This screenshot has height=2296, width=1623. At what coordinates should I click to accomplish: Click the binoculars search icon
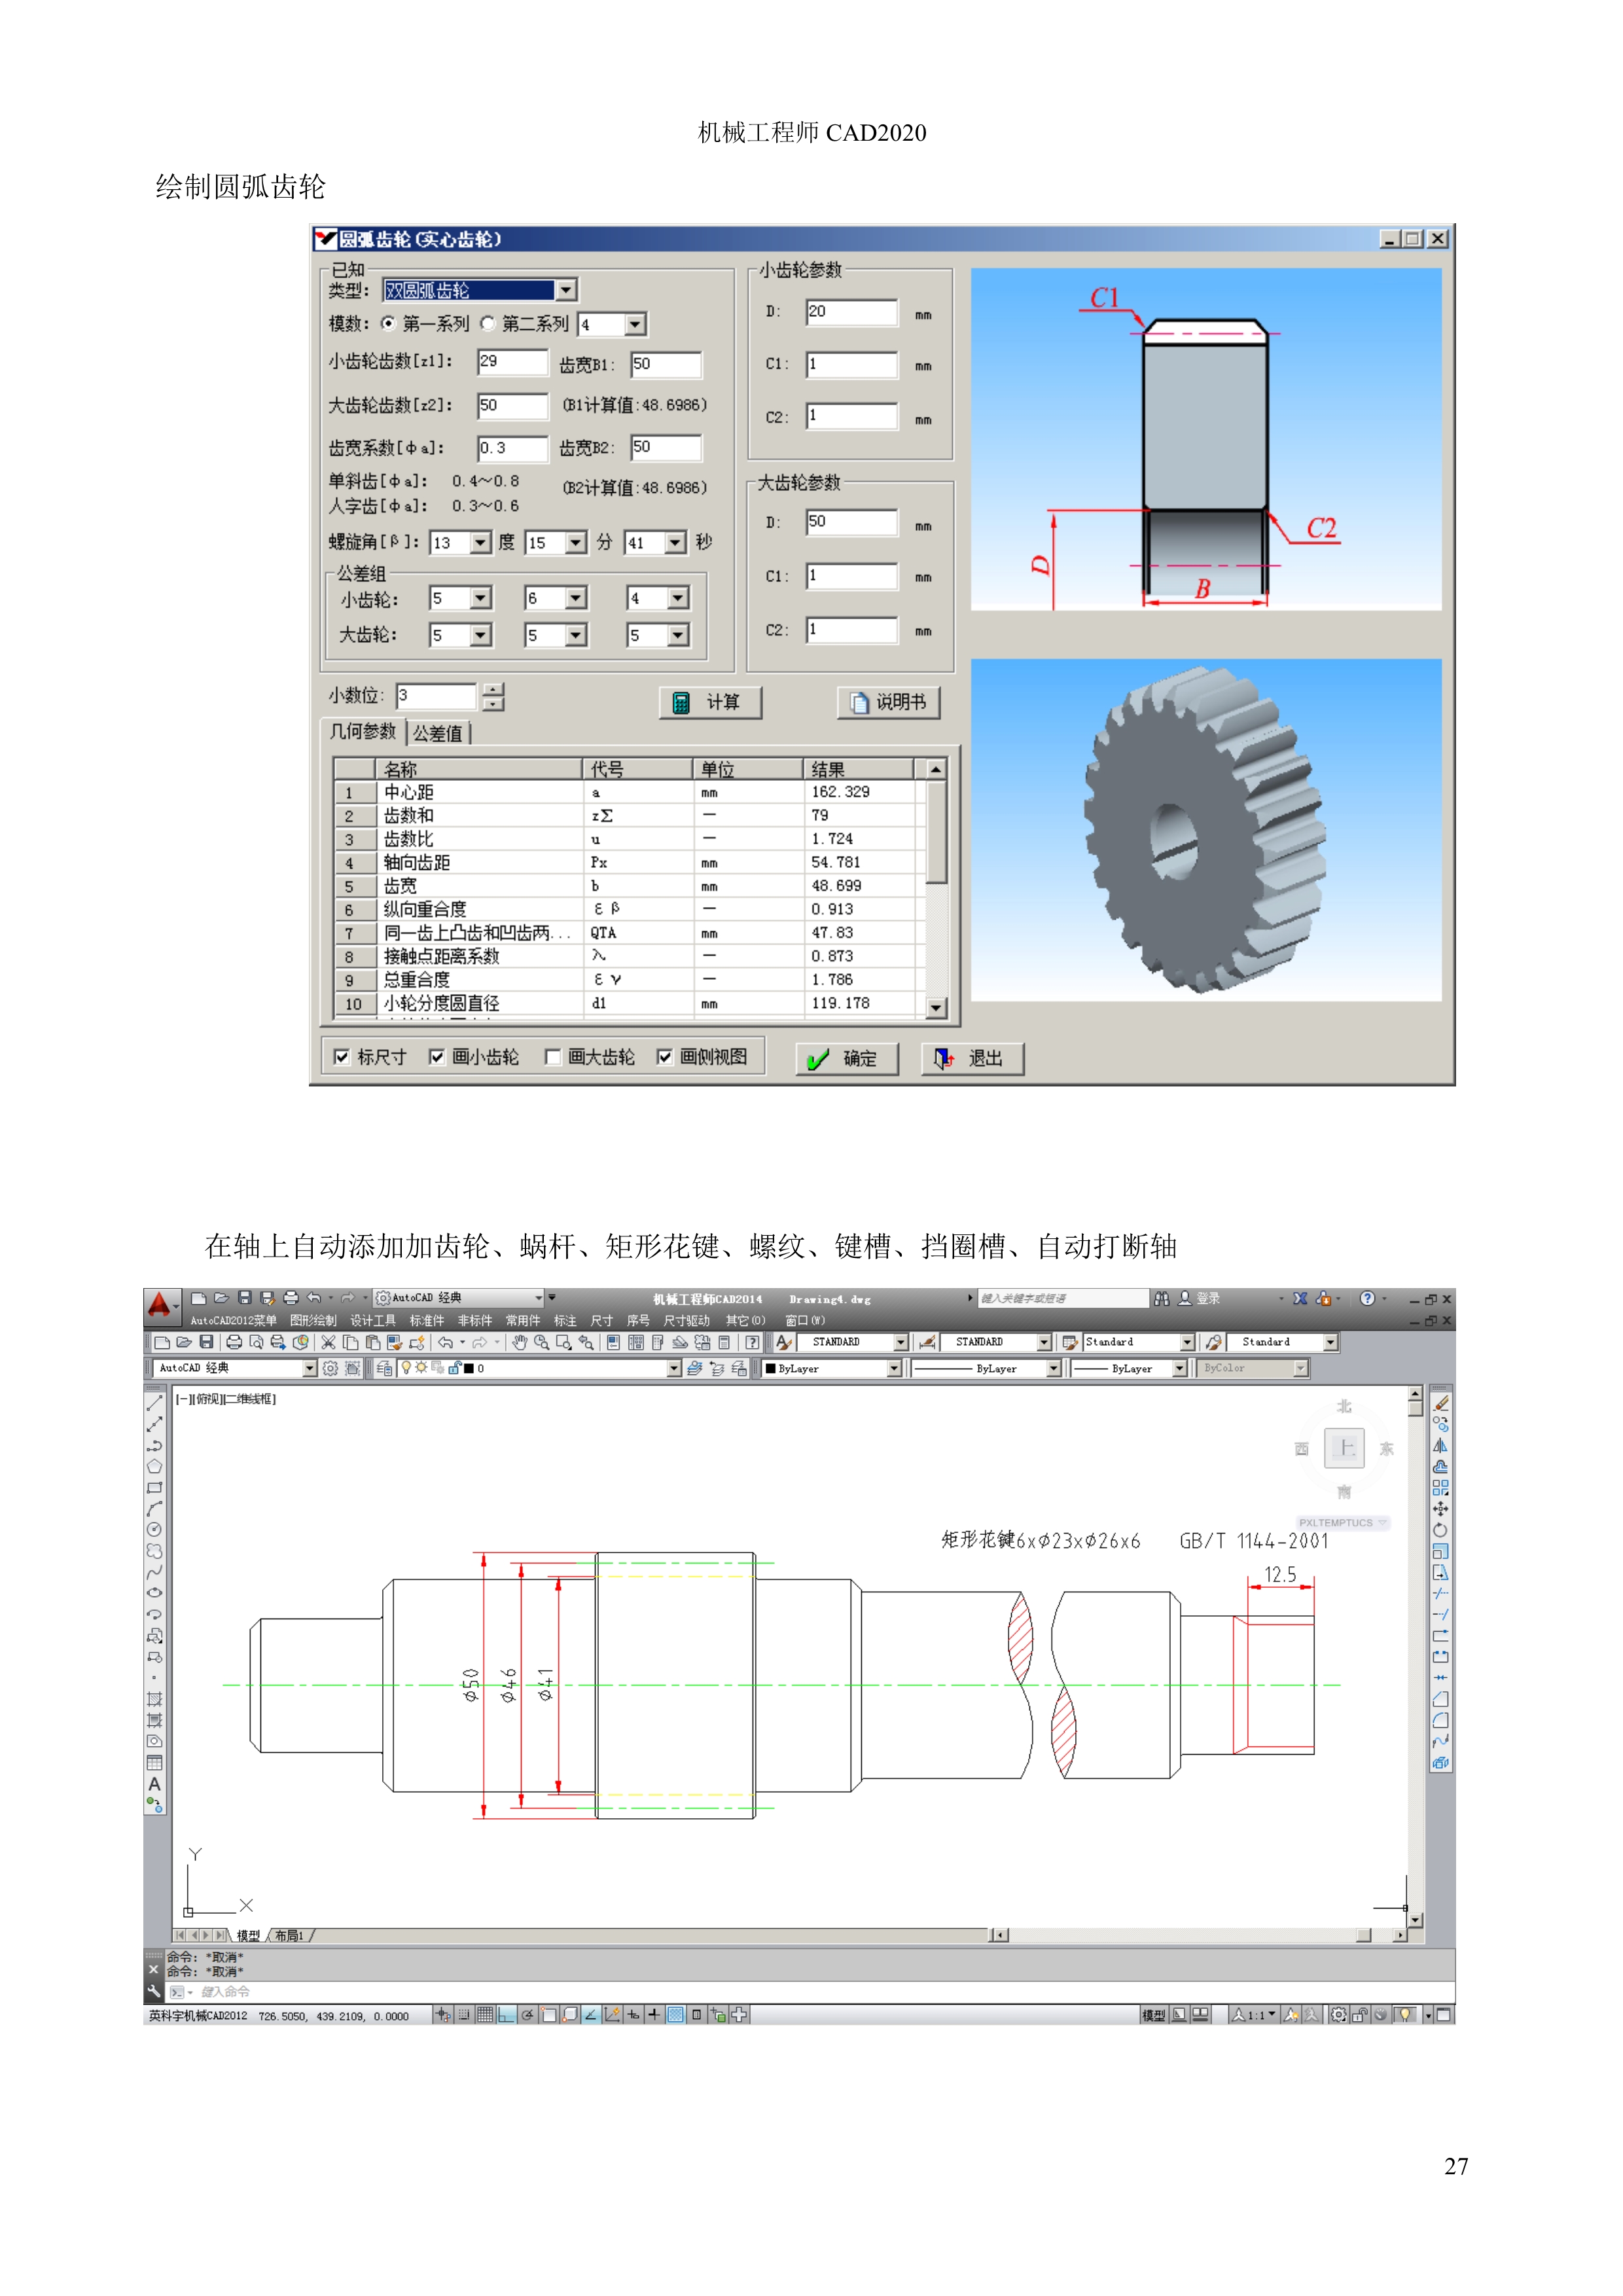pyautogui.click(x=1161, y=1298)
